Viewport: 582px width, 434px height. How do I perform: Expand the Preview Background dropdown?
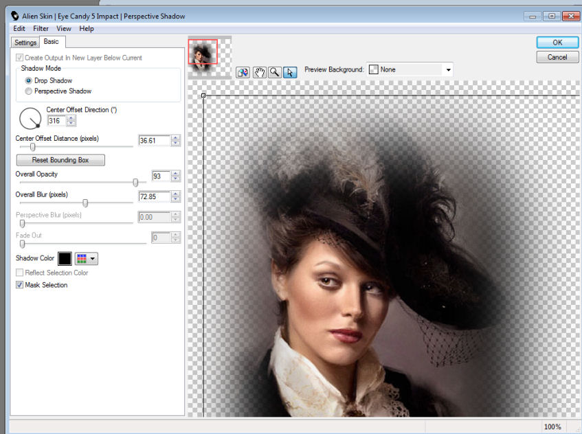pyautogui.click(x=448, y=70)
